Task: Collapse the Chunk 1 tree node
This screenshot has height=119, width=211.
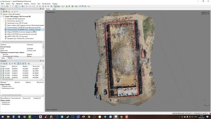Action: pyautogui.click(x=1, y=17)
